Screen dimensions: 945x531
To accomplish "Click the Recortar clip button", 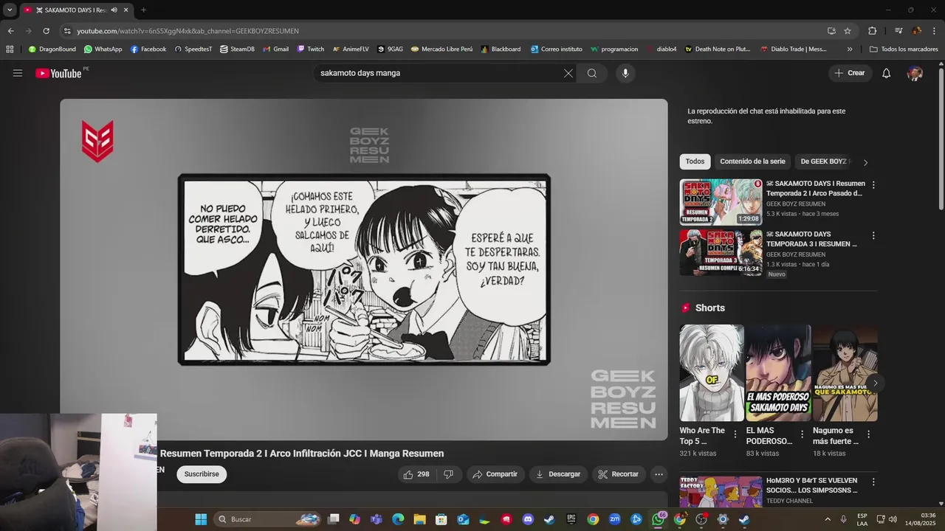I will [619, 474].
